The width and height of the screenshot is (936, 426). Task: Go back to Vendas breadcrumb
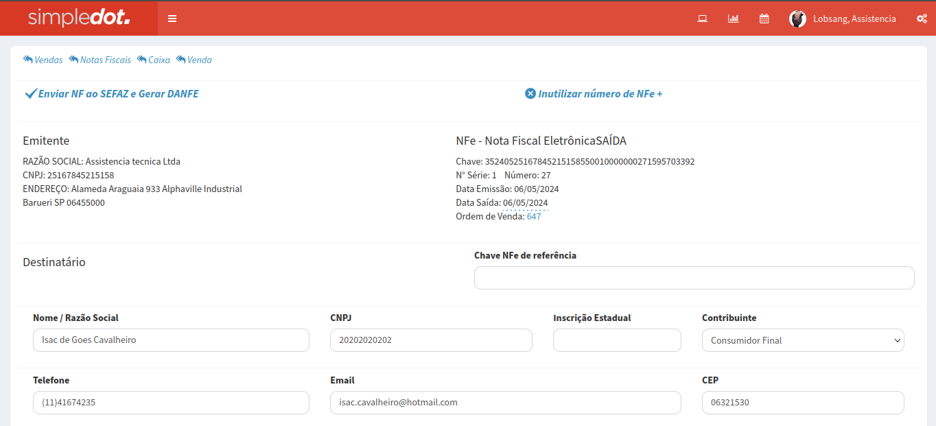[43, 60]
